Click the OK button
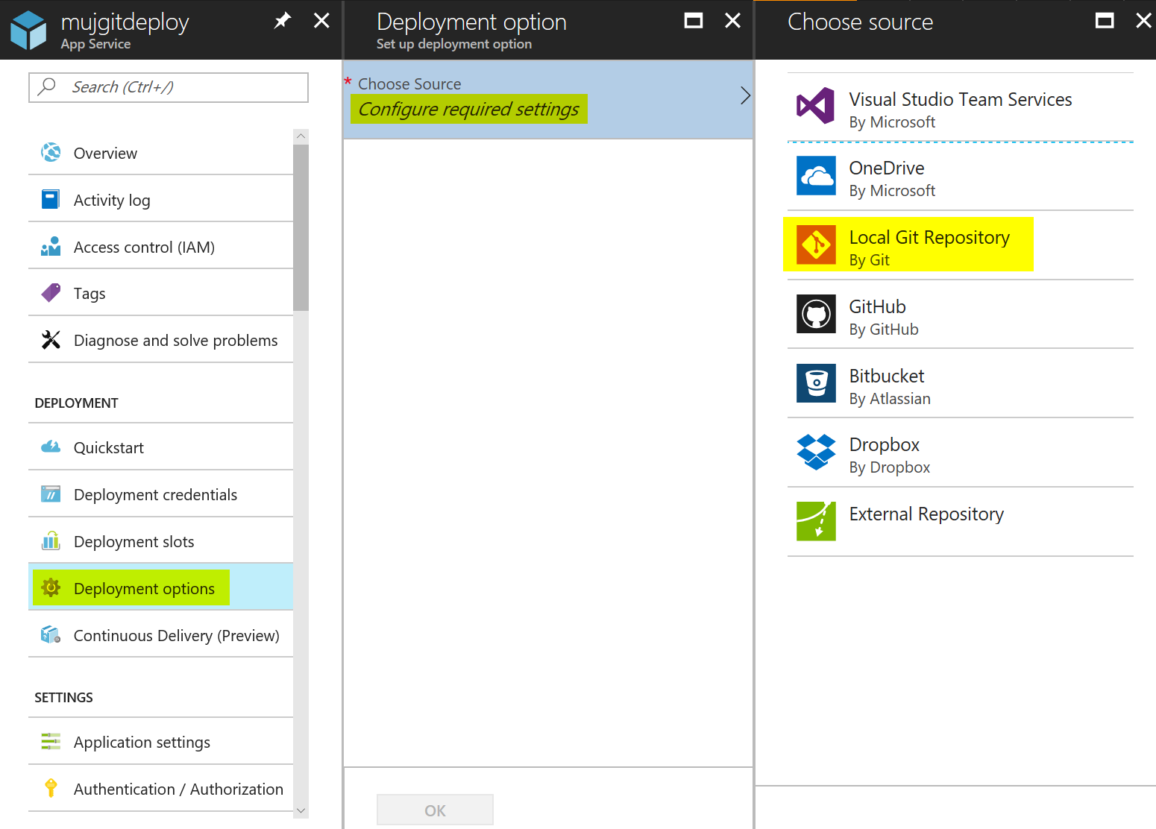Screen dimensions: 1156x829 435,810
